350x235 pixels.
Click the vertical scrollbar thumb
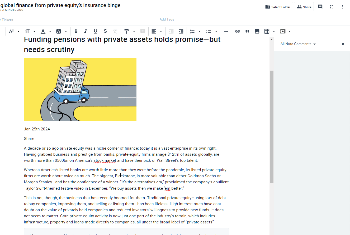coord(272,127)
